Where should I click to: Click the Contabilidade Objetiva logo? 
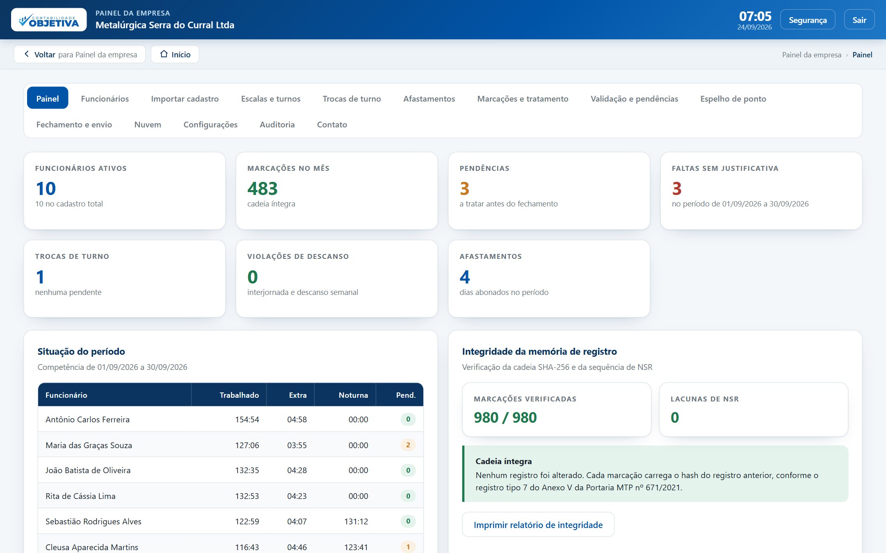pos(49,20)
